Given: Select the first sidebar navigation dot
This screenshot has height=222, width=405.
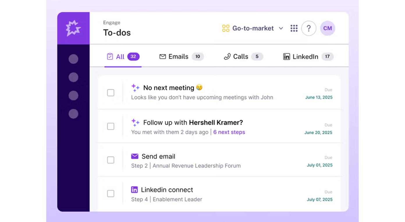Looking at the screenshot, I should (73, 59).
